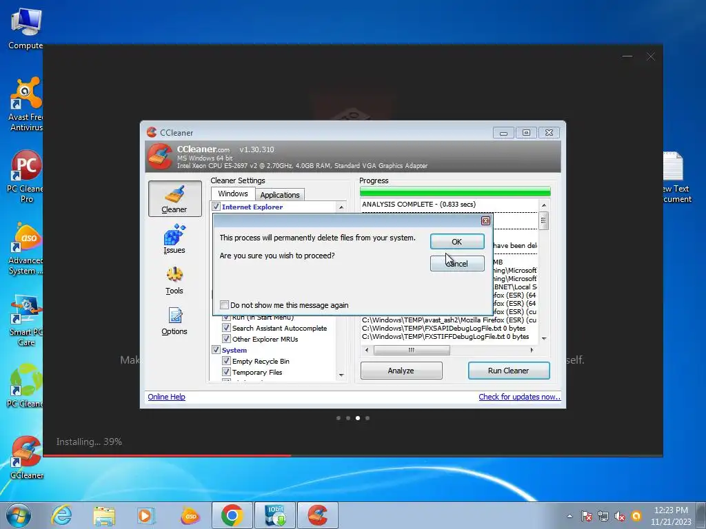Screen dimensions: 706x529
Task: Click the muted volume tray icon
Action: pyautogui.click(x=620, y=516)
